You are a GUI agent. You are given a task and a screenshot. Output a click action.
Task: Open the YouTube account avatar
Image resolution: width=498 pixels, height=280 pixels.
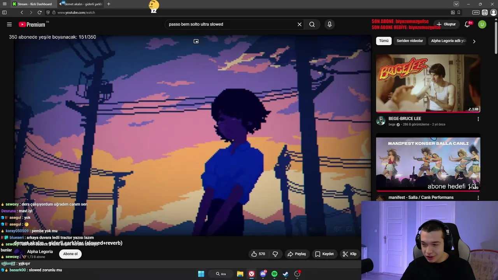pos(482,24)
